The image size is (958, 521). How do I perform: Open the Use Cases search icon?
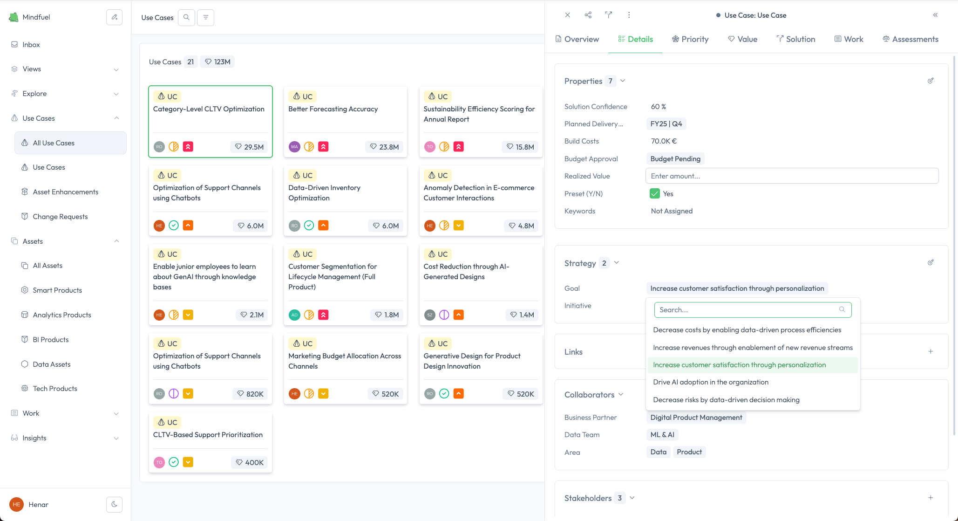point(186,17)
